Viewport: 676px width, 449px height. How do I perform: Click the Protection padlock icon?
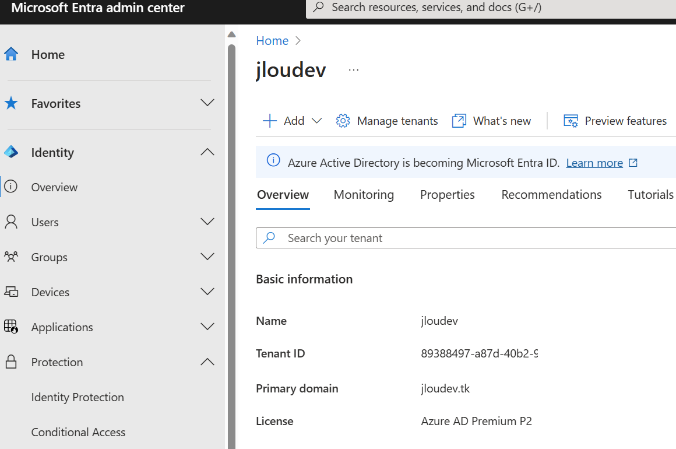pos(10,362)
